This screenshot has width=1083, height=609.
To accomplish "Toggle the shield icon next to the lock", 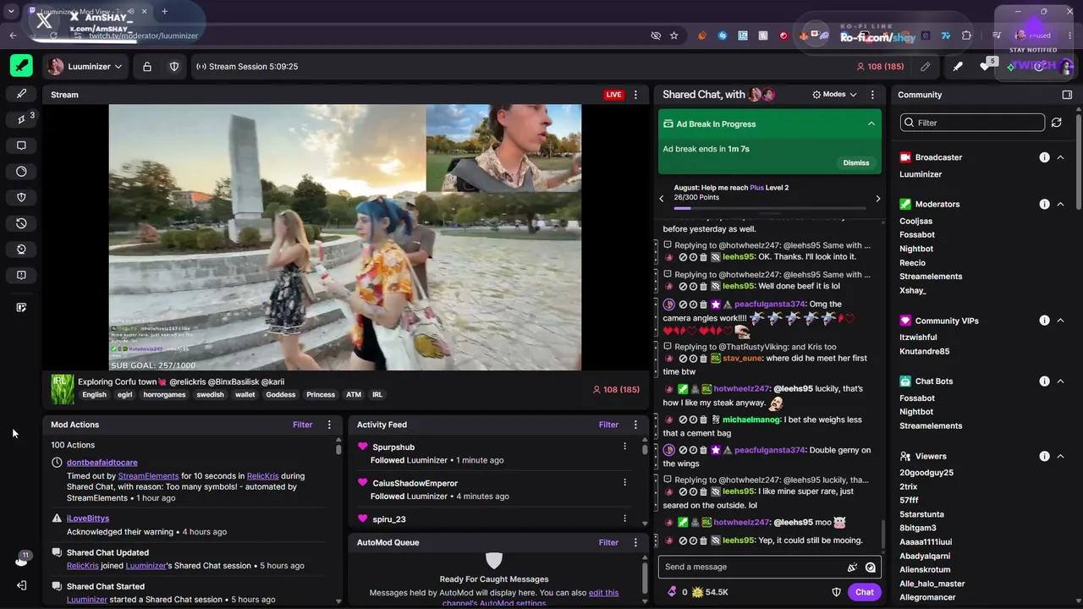I will 174,67.
